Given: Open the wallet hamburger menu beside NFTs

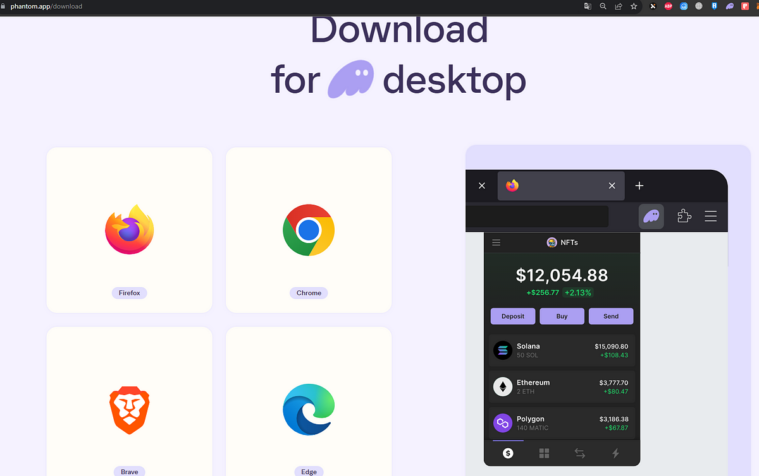Looking at the screenshot, I should coord(497,242).
